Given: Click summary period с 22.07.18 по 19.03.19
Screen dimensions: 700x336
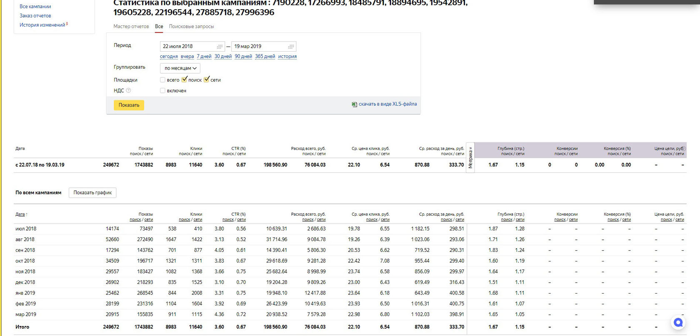Looking at the screenshot, I should [x=40, y=165].
